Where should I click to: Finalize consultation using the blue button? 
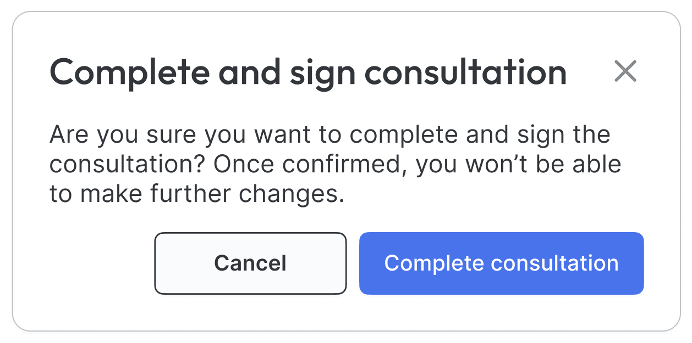501,263
